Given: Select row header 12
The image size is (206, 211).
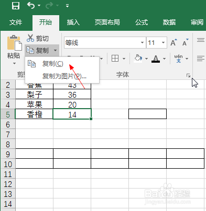Looking at the screenshot, I should click(x=8, y=184).
